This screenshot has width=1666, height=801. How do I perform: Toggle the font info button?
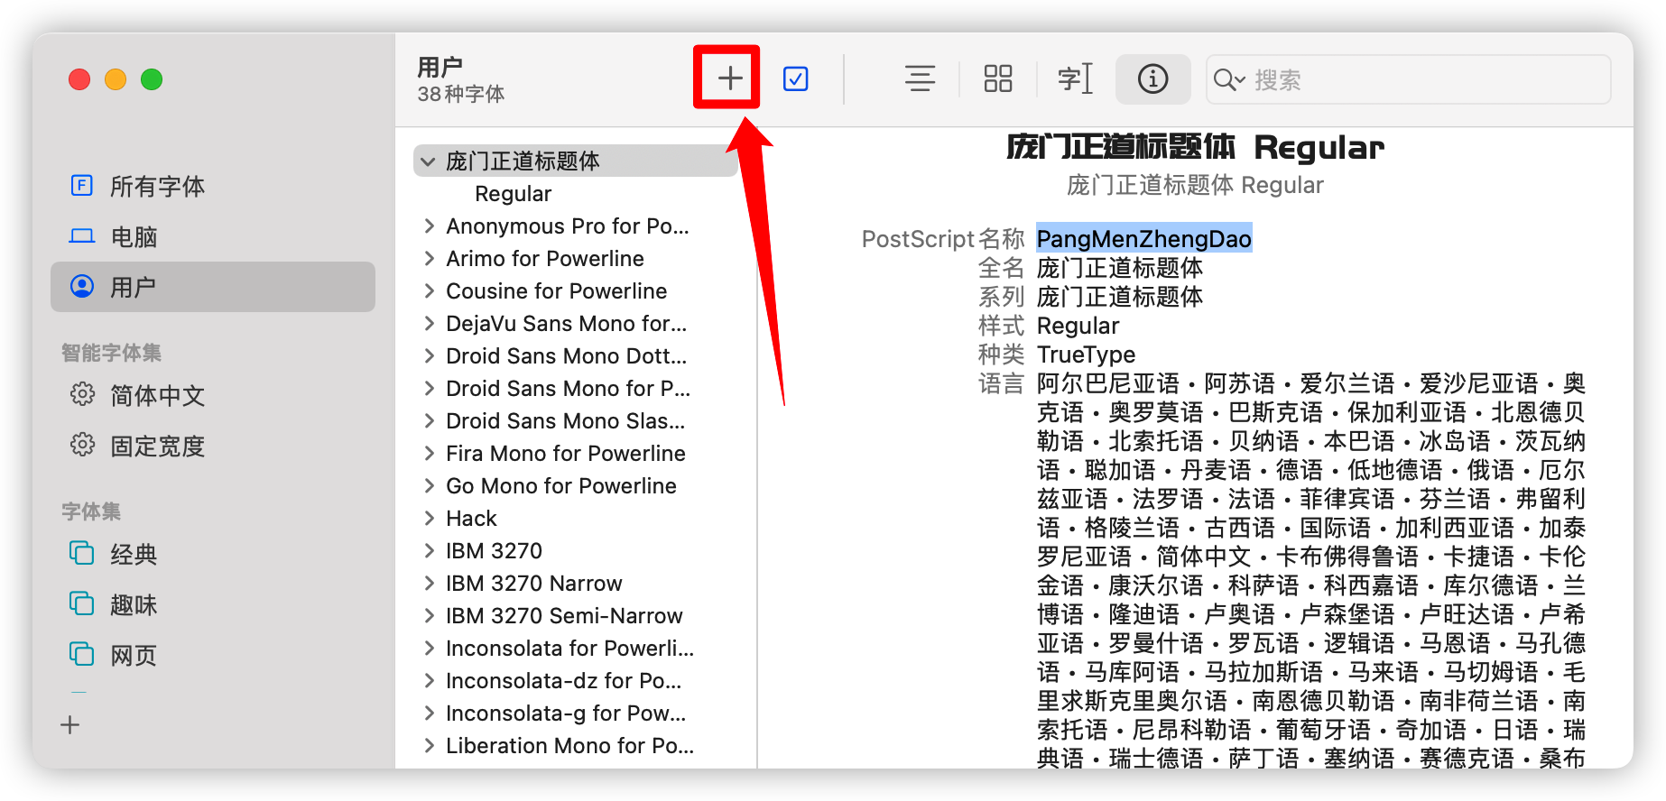tap(1152, 79)
